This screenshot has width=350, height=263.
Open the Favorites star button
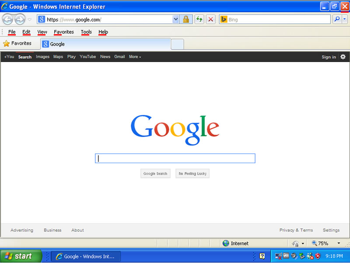click(17, 43)
